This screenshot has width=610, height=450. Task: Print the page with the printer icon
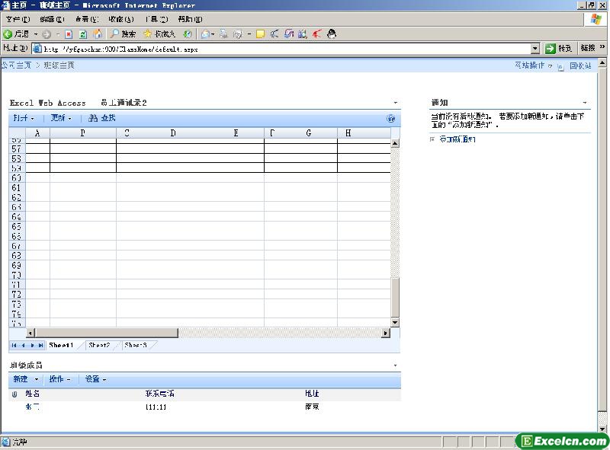(223, 34)
